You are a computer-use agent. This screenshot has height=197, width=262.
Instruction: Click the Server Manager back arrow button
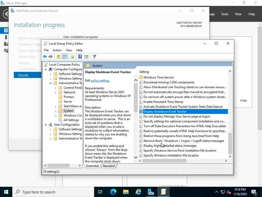click(x=6, y=14)
